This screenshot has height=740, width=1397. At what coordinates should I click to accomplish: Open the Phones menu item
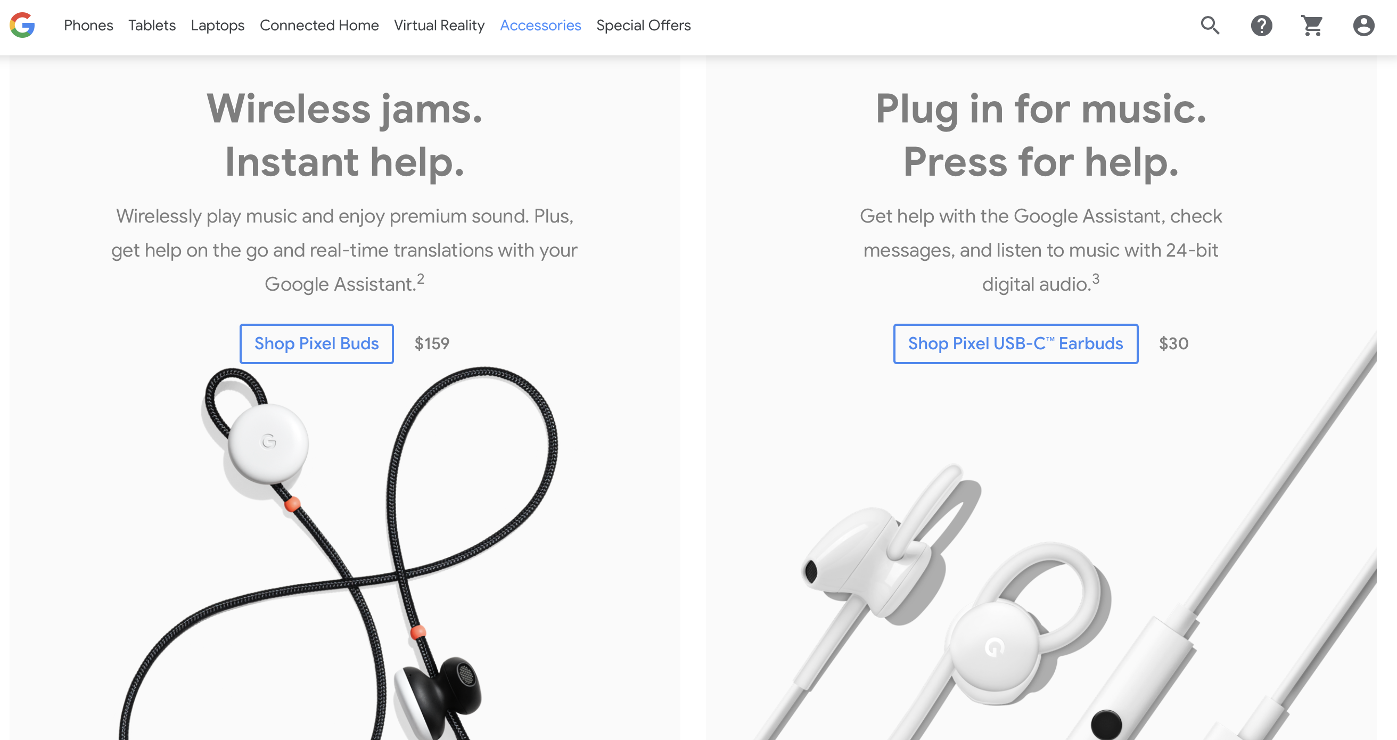88,26
